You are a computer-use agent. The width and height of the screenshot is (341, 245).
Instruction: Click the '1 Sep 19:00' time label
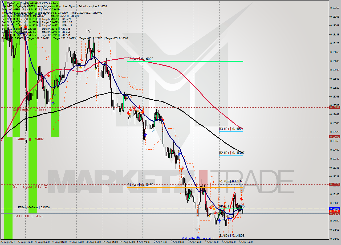(144, 242)
